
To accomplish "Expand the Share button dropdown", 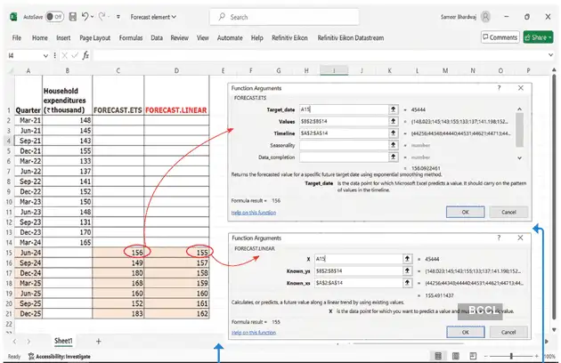I will (549, 37).
